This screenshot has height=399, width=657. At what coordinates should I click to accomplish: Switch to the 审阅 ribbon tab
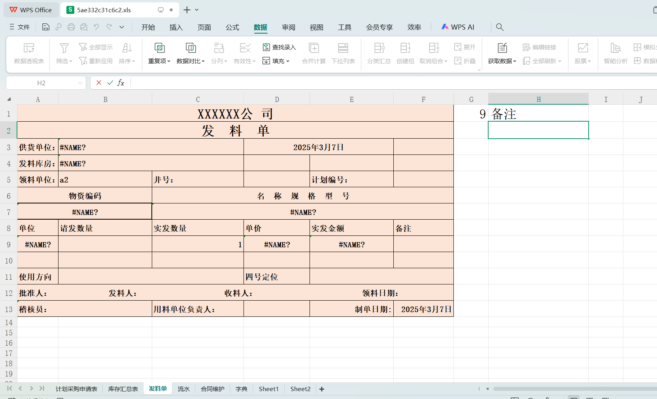click(289, 27)
